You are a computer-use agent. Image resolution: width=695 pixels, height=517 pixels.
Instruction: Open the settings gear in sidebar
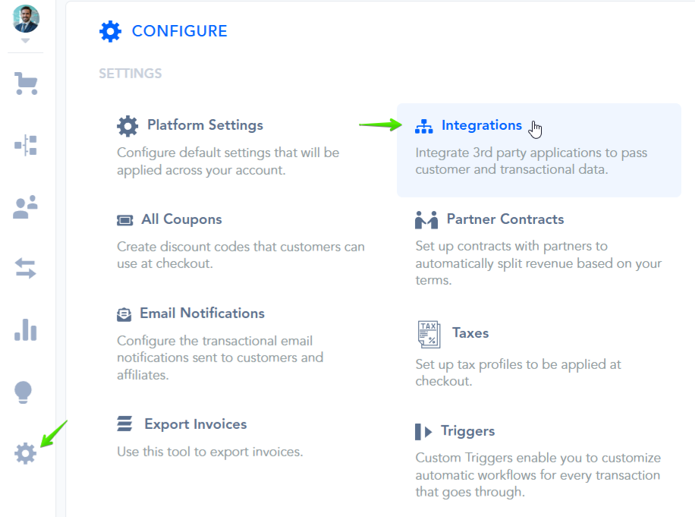tap(26, 454)
